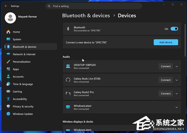Click the WindowsLatest entry under Wireless displays
The width and height of the screenshot is (187, 133).
[122, 128]
